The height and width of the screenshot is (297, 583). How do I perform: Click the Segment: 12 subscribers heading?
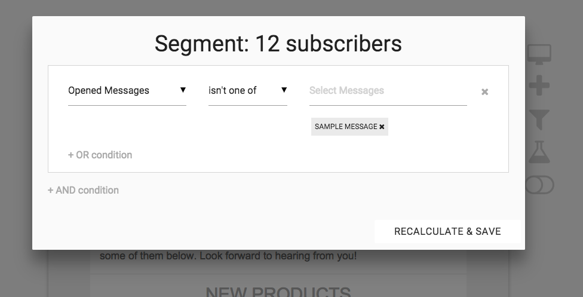pyautogui.click(x=278, y=44)
